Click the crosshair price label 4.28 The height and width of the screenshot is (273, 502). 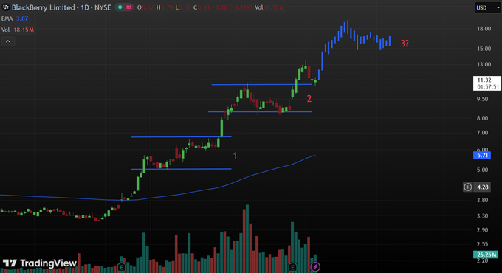click(x=483, y=187)
